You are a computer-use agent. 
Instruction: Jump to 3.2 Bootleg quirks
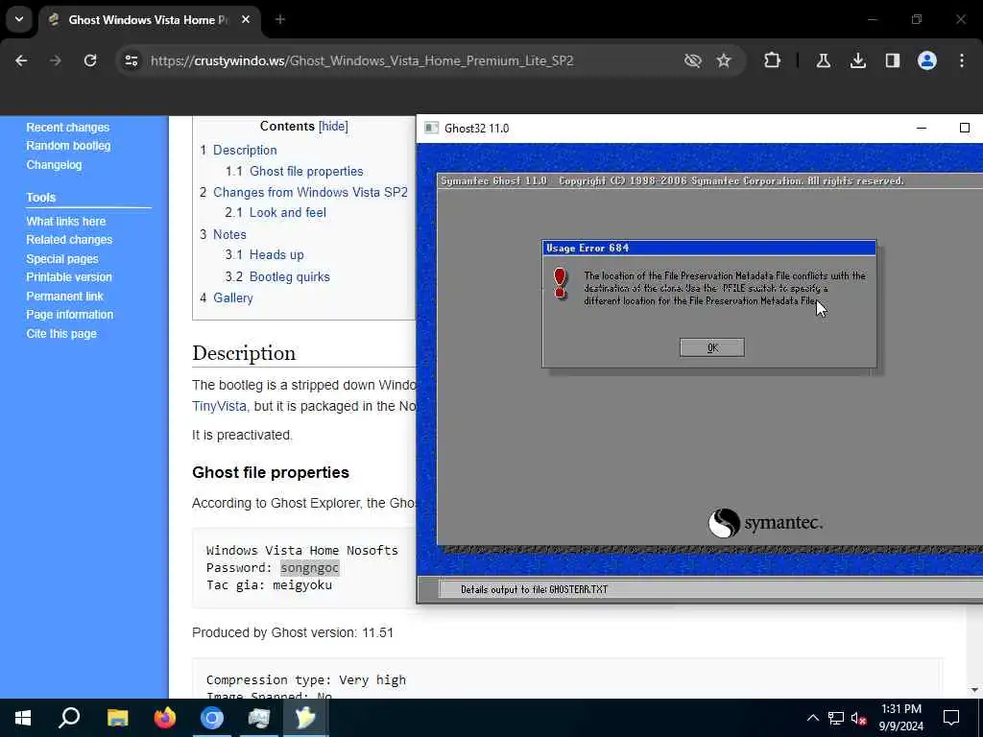click(x=277, y=276)
